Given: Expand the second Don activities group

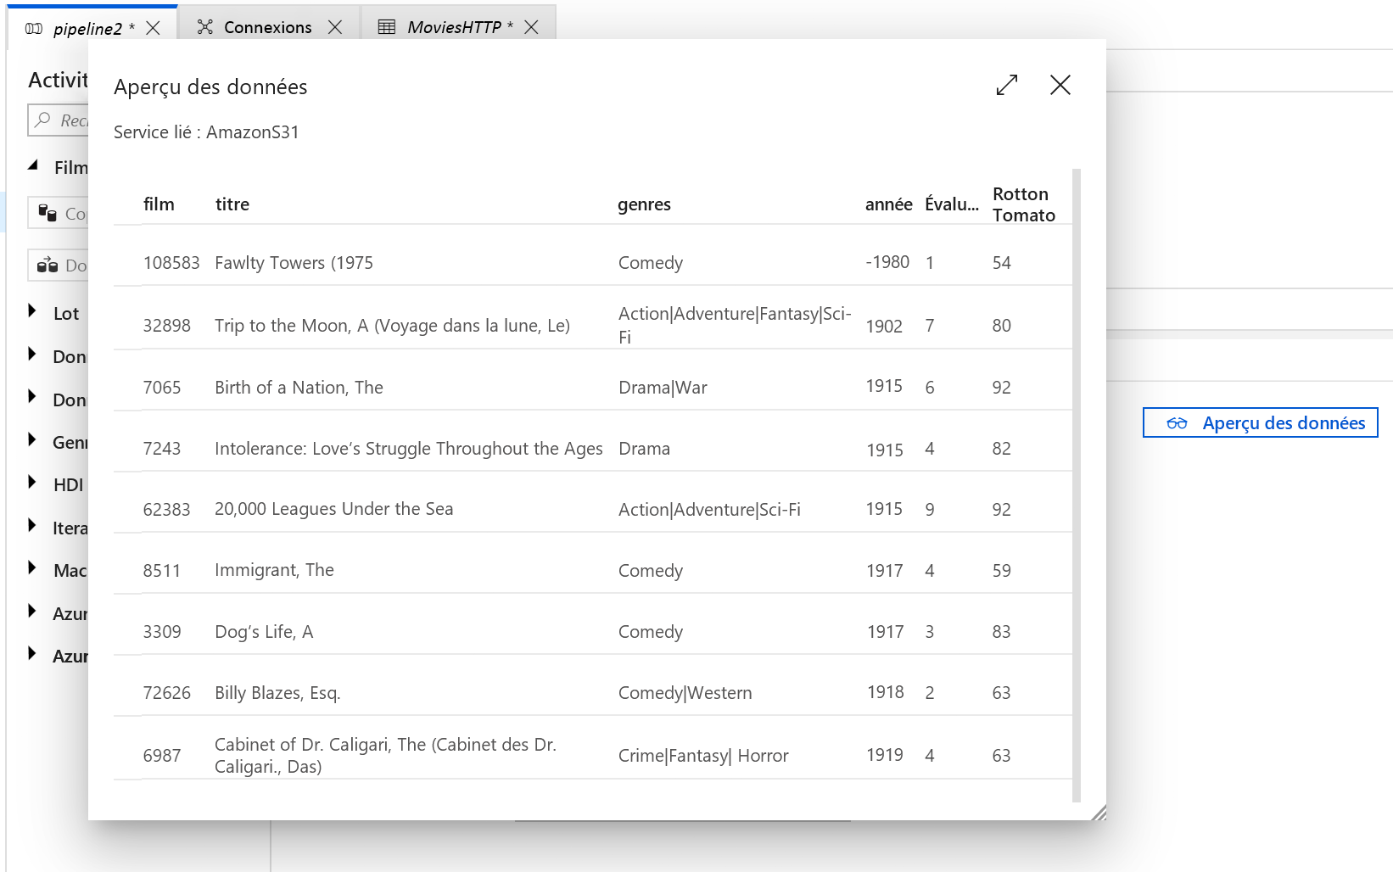Looking at the screenshot, I should [32, 397].
